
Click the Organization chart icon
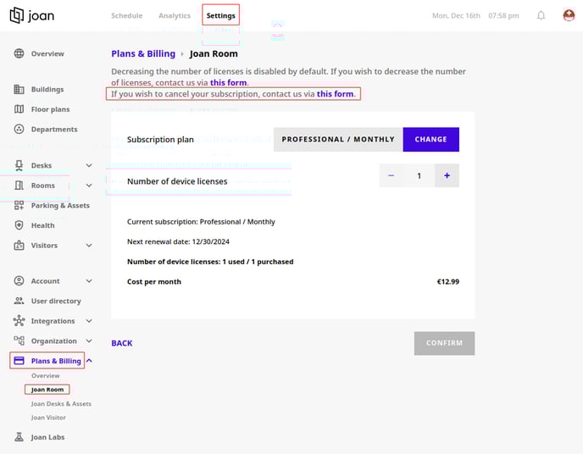(x=19, y=340)
